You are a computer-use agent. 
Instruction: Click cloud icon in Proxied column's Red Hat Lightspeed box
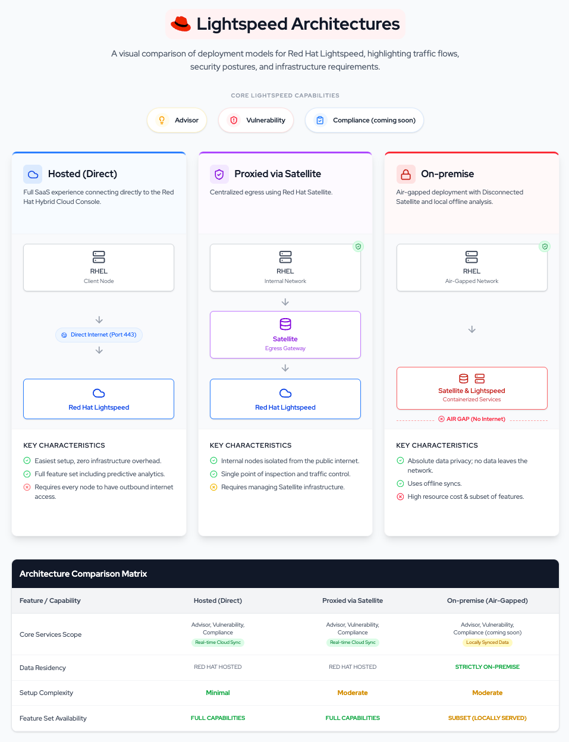pos(285,393)
